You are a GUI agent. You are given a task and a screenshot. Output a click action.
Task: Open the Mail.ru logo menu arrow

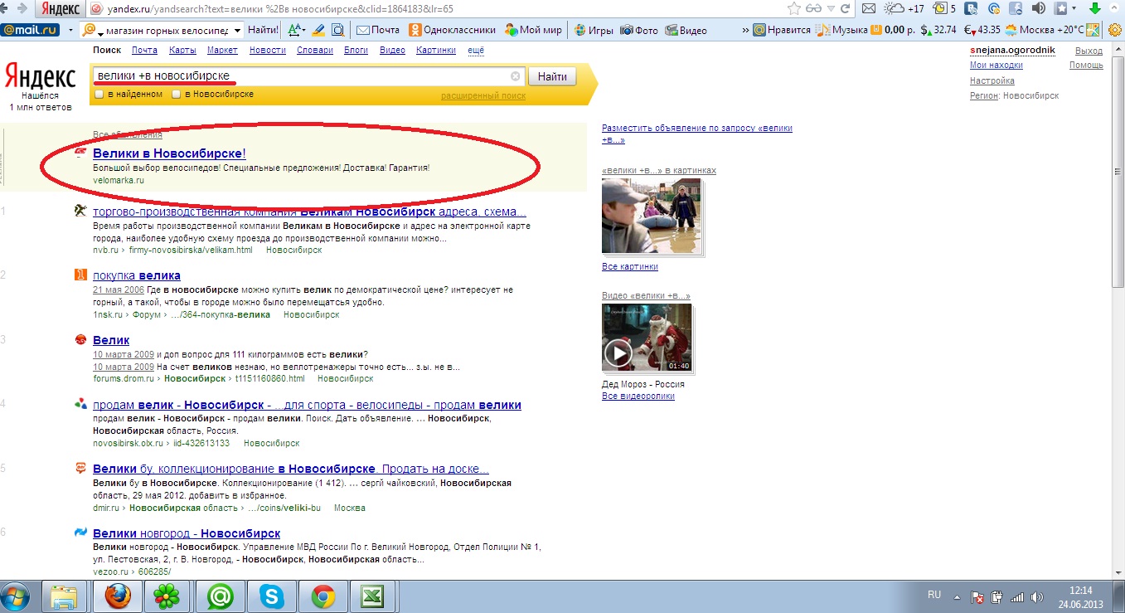(71, 31)
